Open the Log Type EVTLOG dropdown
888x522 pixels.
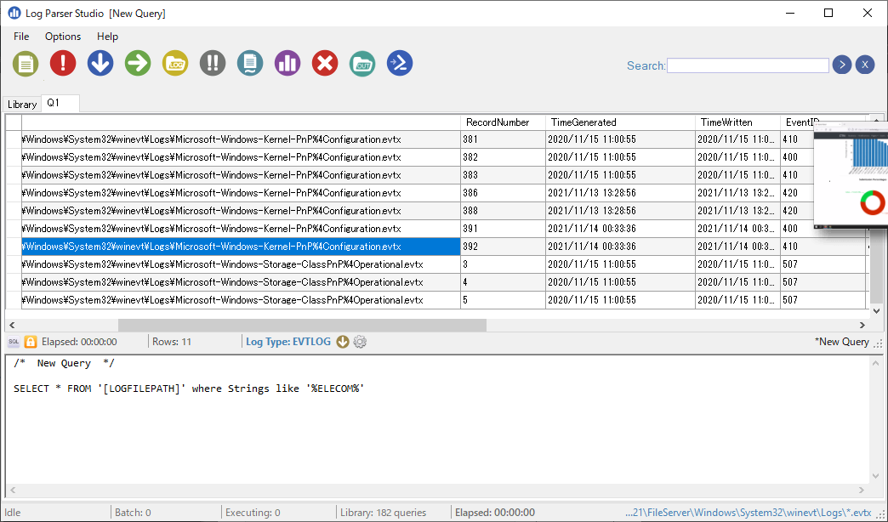tap(341, 342)
